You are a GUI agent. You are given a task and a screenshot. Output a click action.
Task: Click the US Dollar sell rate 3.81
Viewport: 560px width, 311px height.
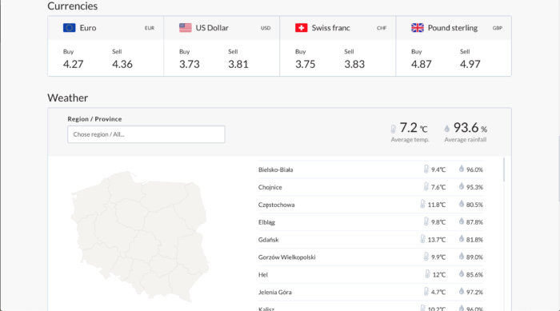coord(238,64)
